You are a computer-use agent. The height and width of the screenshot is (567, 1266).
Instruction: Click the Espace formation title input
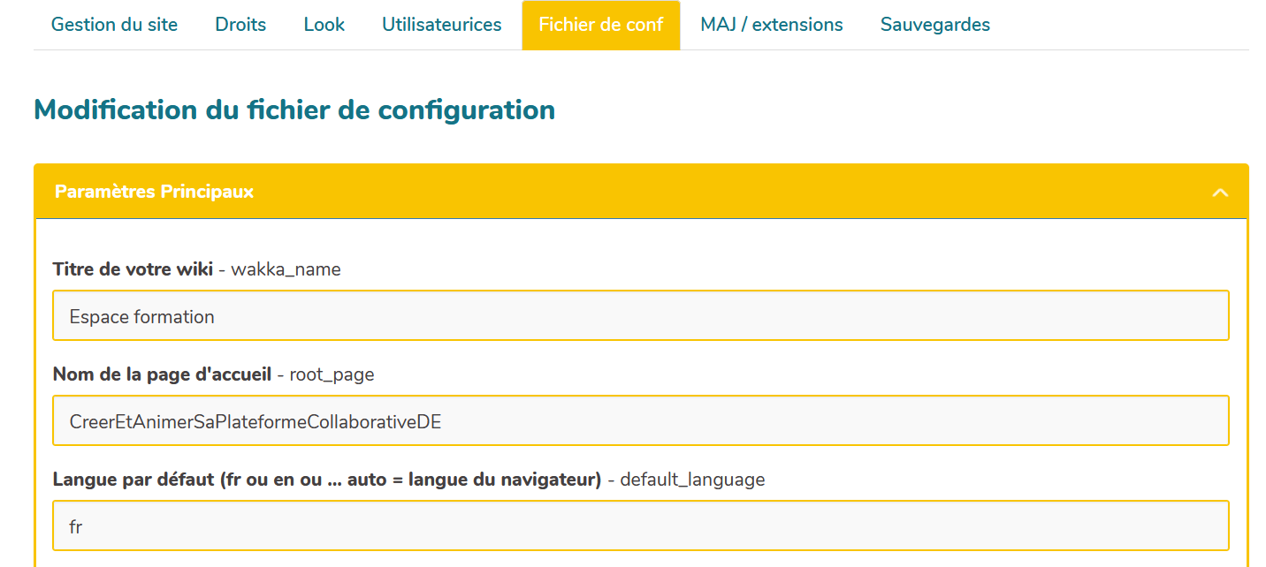pos(640,315)
